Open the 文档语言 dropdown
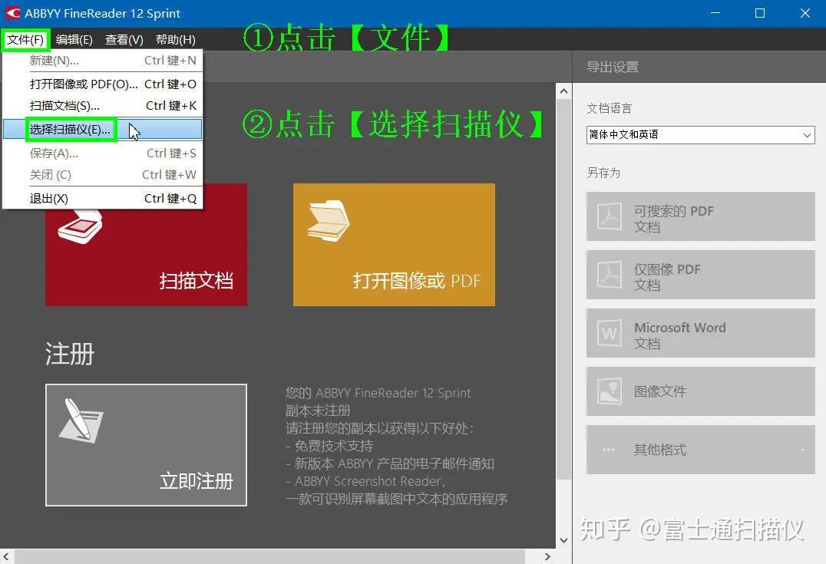Viewport: 826px width, 564px height. (x=701, y=135)
